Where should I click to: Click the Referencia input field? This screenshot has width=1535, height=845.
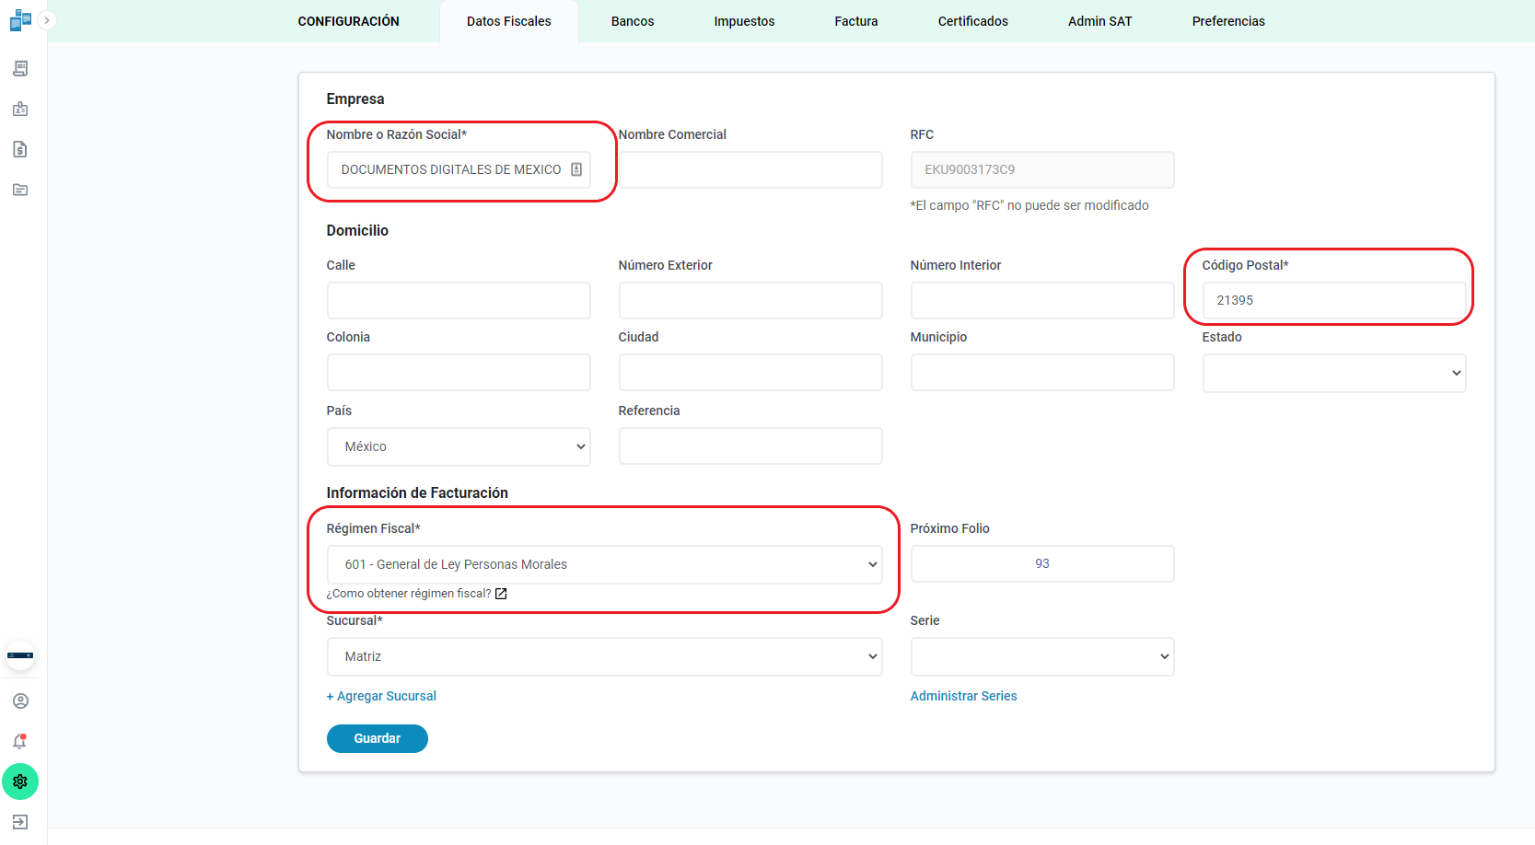coord(750,446)
